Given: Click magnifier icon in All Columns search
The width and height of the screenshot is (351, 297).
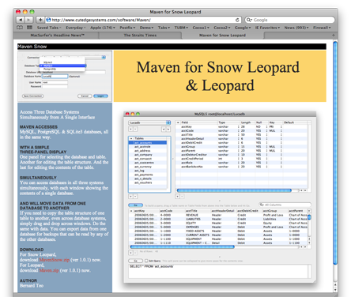Looking at the screenshot, I should pyautogui.click(x=262, y=205).
